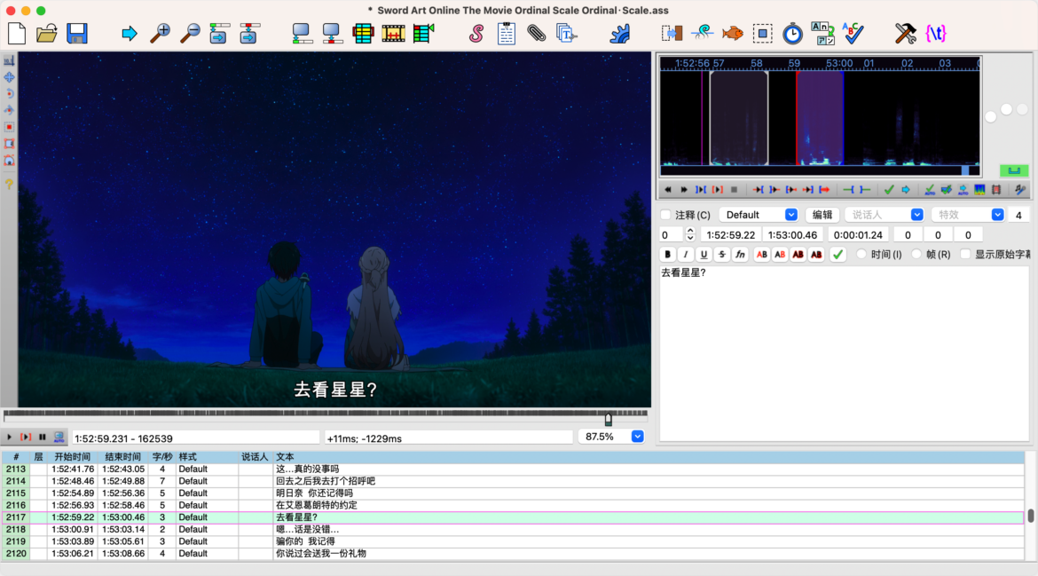Select subtitle row 2118 嗯…话是没错…
This screenshot has width=1038, height=576.
[x=513, y=530]
